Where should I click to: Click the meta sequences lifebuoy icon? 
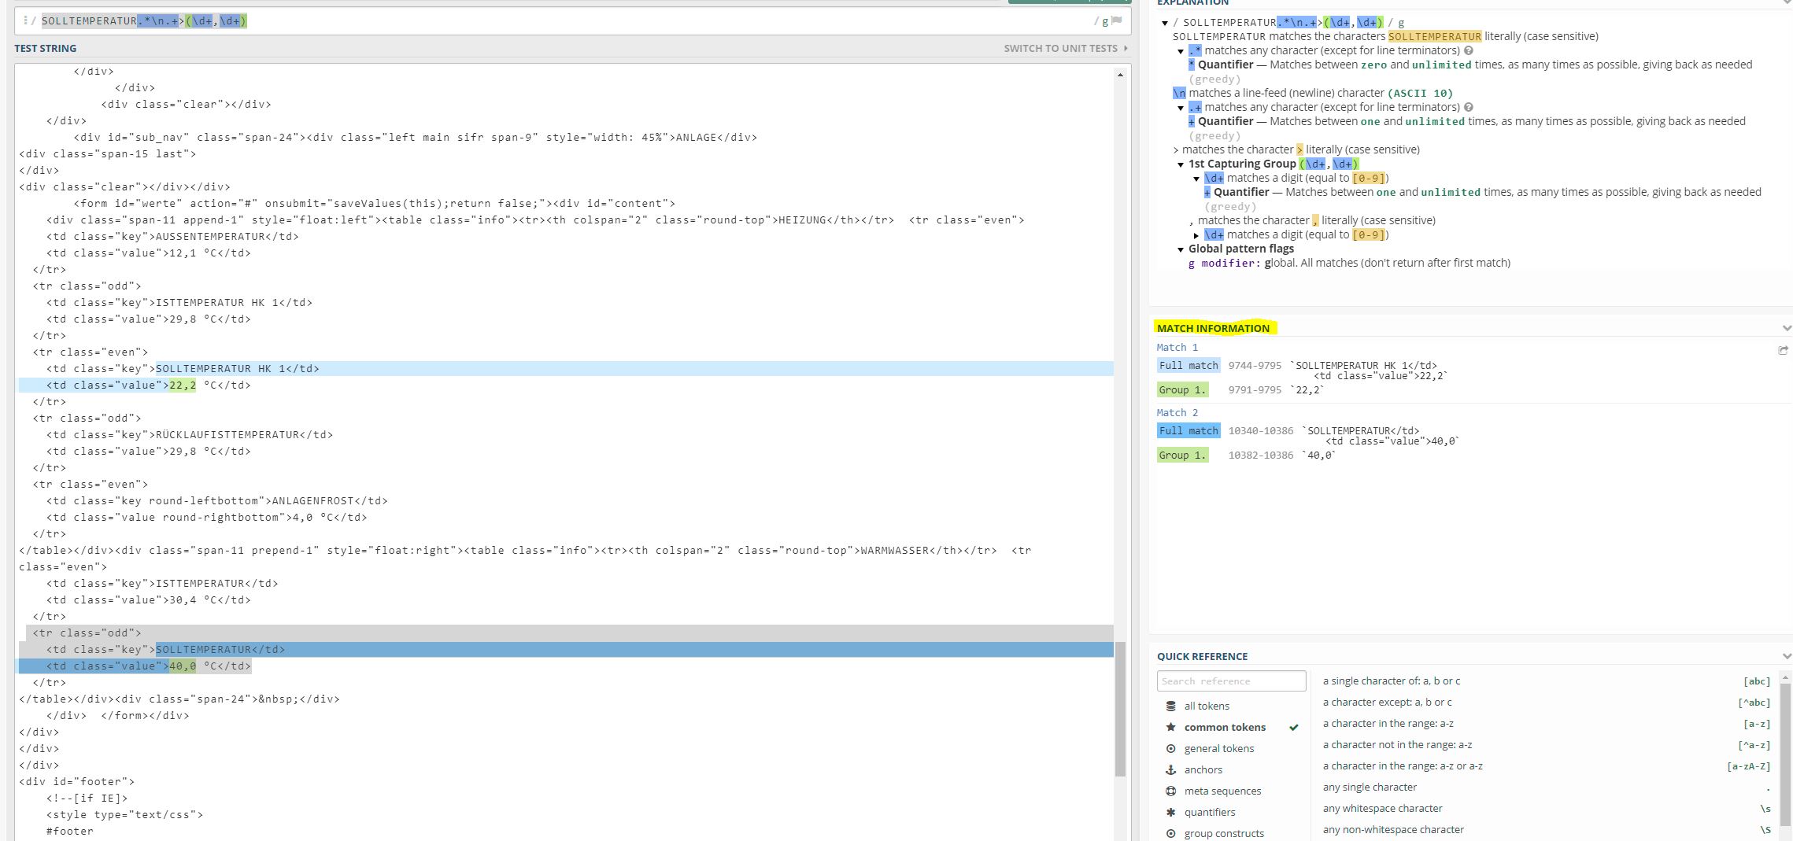tap(1171, 791)
